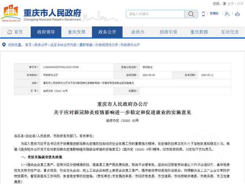Click the document number under the article title
This screenshot has height=184, width=245.
tap(122, 121)
